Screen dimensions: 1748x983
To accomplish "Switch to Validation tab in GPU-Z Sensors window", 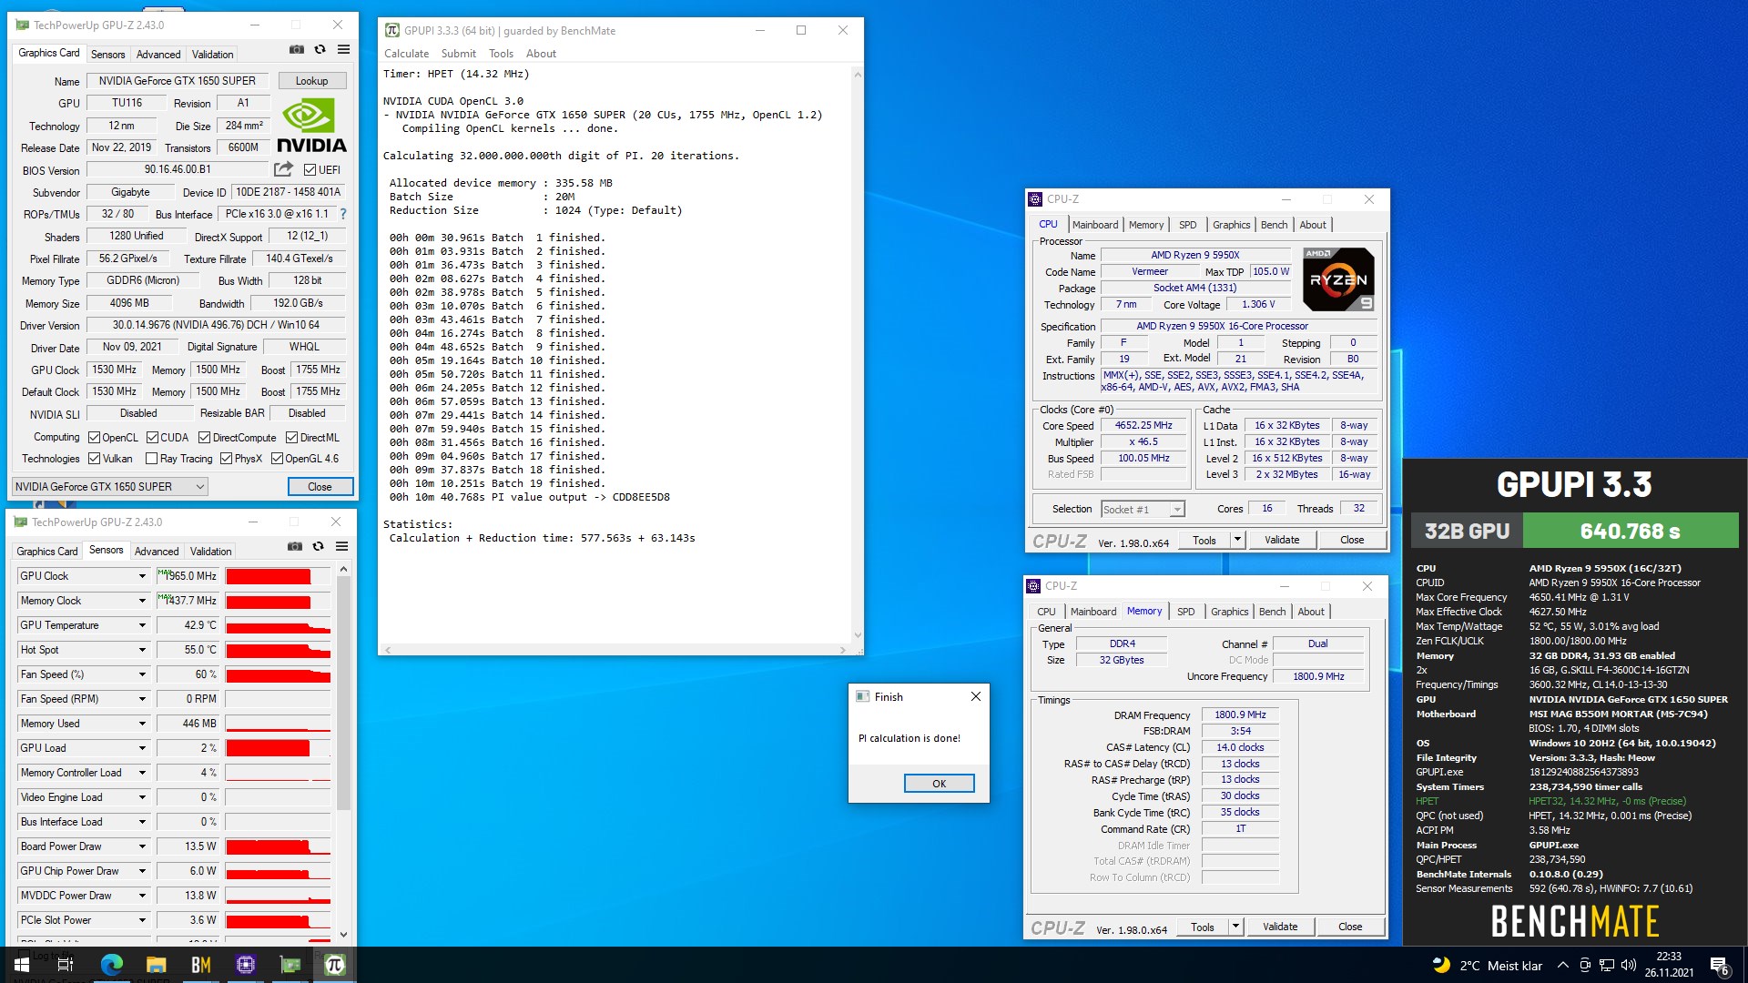I will click(x=210, y=552).
